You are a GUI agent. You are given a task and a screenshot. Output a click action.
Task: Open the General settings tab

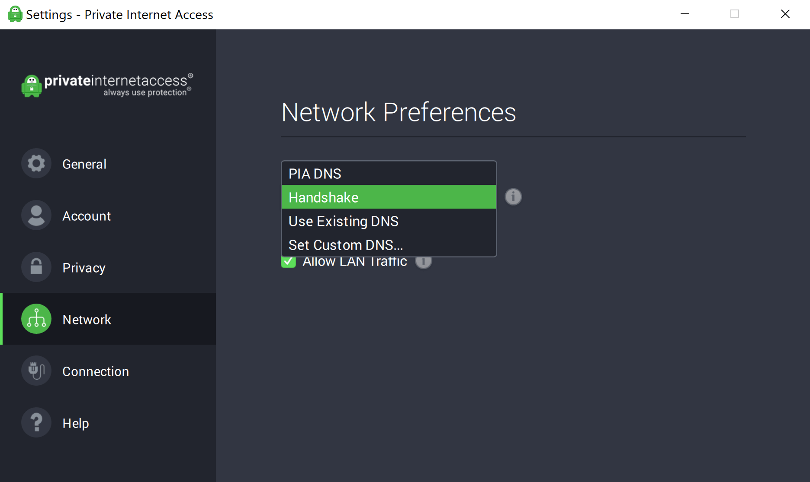pos(84,164)
